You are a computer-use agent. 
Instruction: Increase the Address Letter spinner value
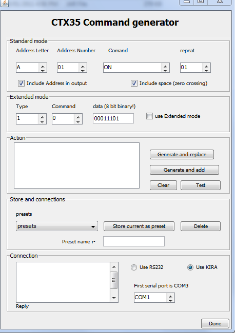point(43,66)
